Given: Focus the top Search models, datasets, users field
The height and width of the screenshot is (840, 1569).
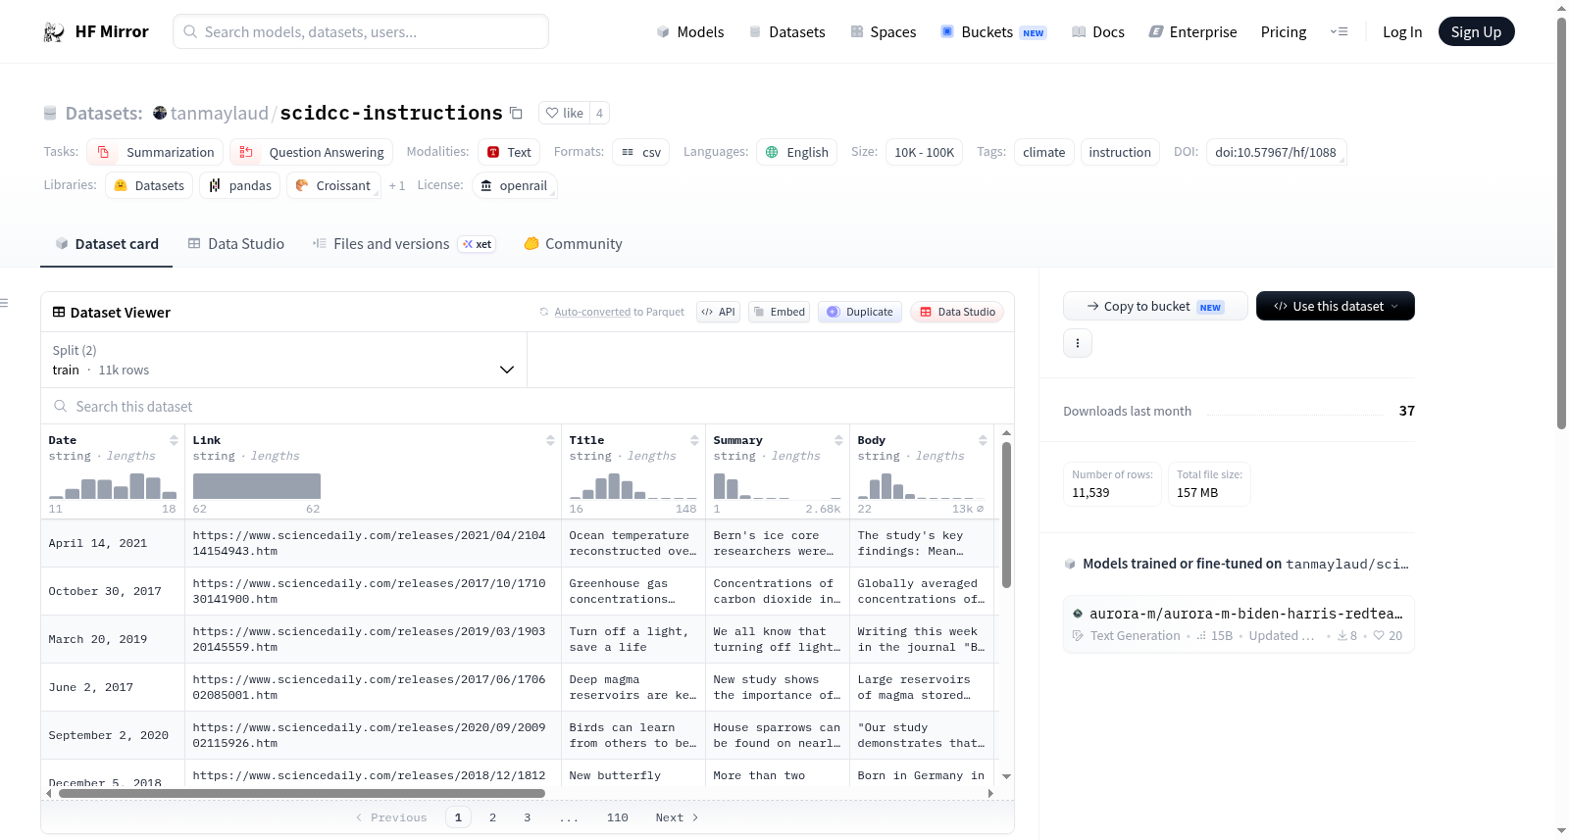Looking at the screenshot, I should point(361,31).
